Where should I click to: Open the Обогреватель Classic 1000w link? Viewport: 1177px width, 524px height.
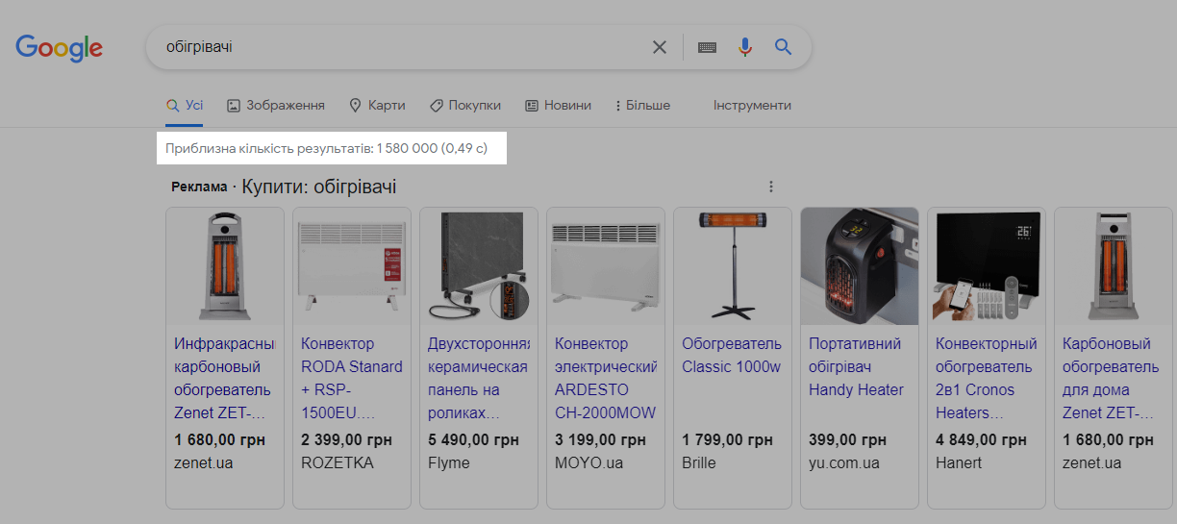click(x=732, y=355)
